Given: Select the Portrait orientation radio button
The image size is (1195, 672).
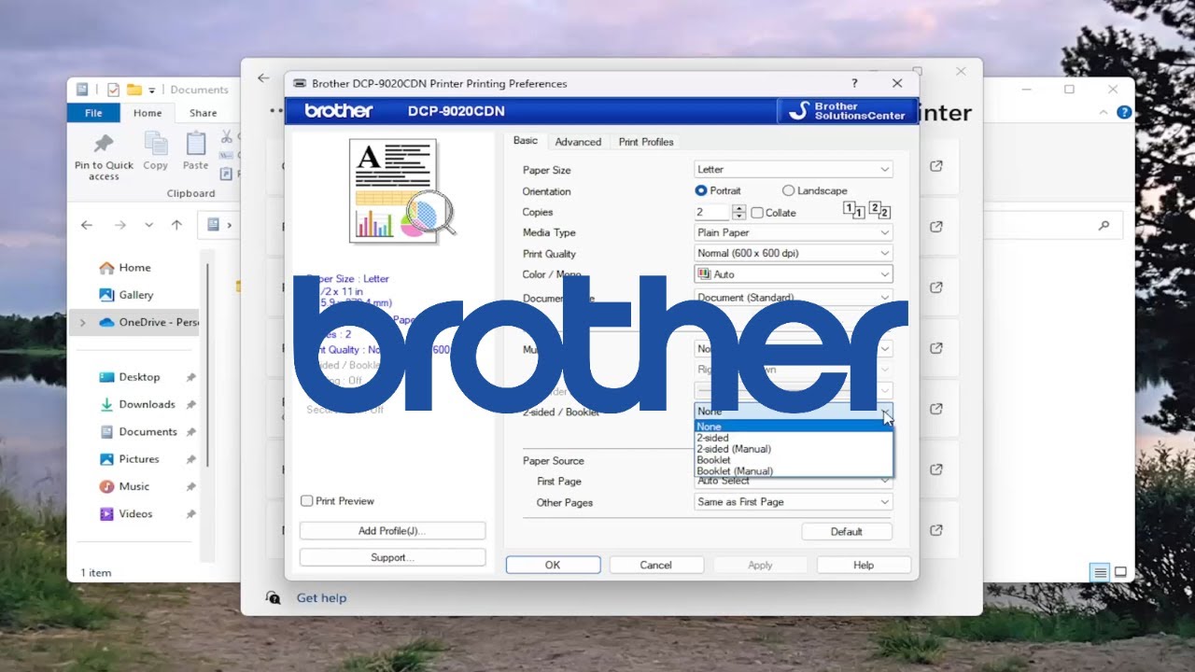Looking at the screenshot, I should 701,190.
